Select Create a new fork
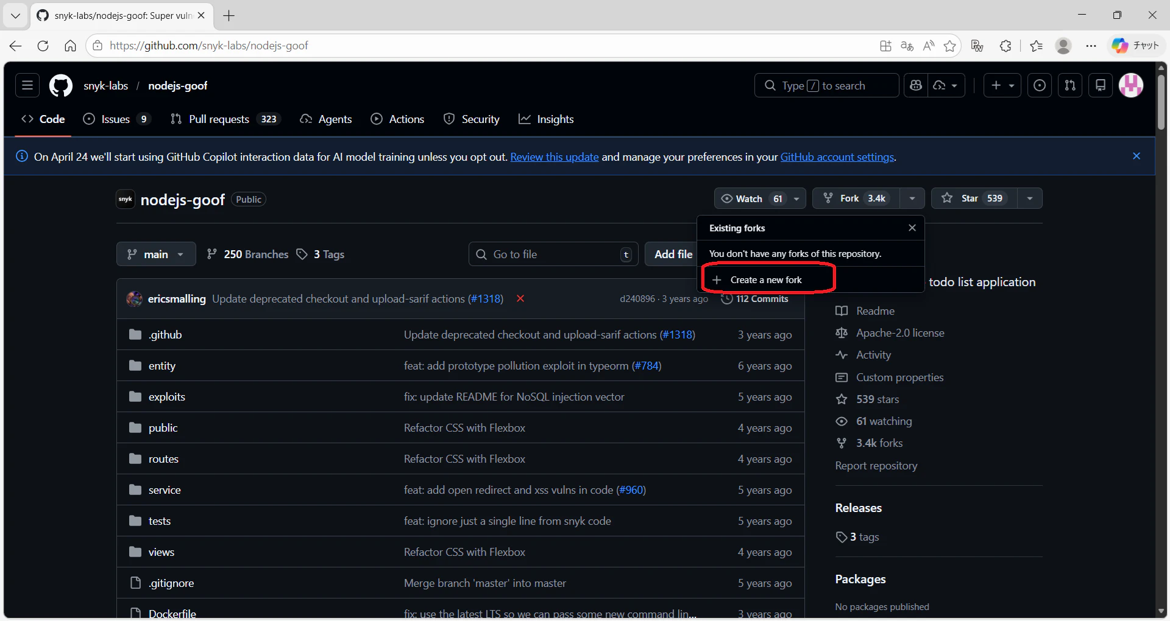This screenshot has height=621, width=1170. tap(768, 279)
